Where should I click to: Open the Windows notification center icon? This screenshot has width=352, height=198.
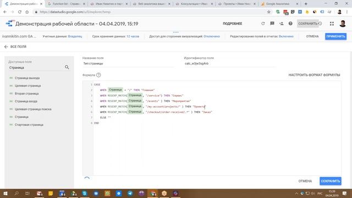click(345, 193)
